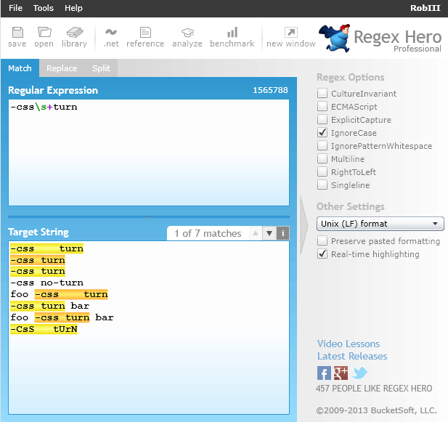Open the RobIII account link
448x422 pixels.
point(425,8)
